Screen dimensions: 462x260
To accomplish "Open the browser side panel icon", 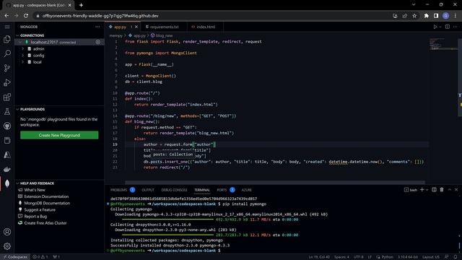I will (x=436, y=16).
